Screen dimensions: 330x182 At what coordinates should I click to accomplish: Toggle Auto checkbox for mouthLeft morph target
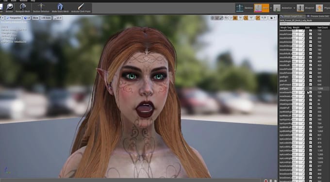311,65
